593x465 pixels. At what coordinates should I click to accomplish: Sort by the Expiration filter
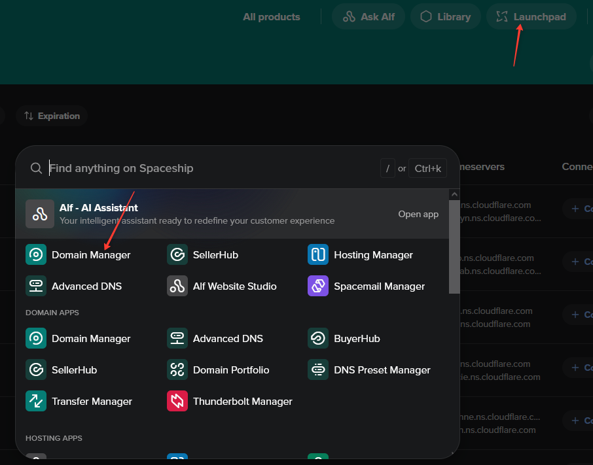coord(52,116)
